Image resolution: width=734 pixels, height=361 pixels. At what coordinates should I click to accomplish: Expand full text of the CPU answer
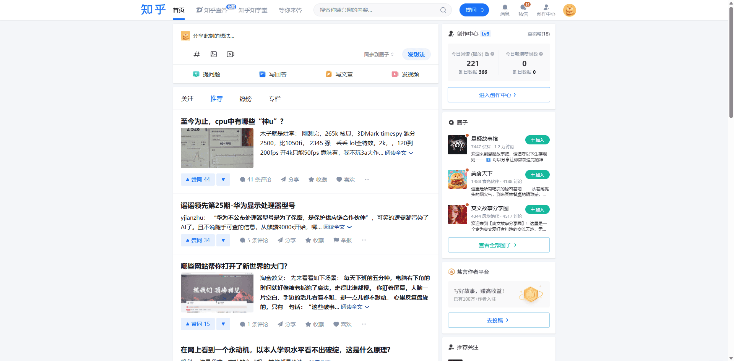tap(399, 153)
